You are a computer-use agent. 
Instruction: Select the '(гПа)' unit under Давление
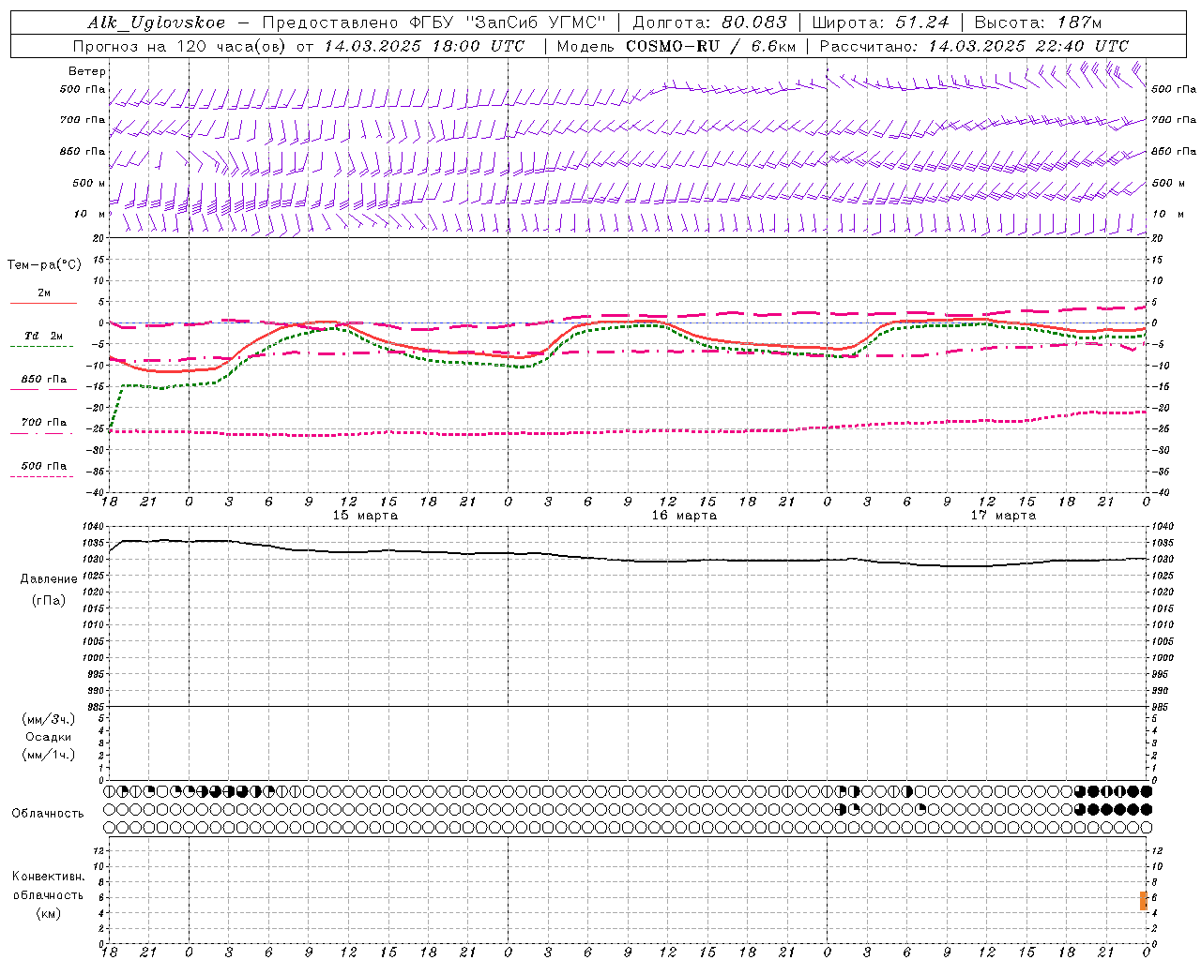49,600
